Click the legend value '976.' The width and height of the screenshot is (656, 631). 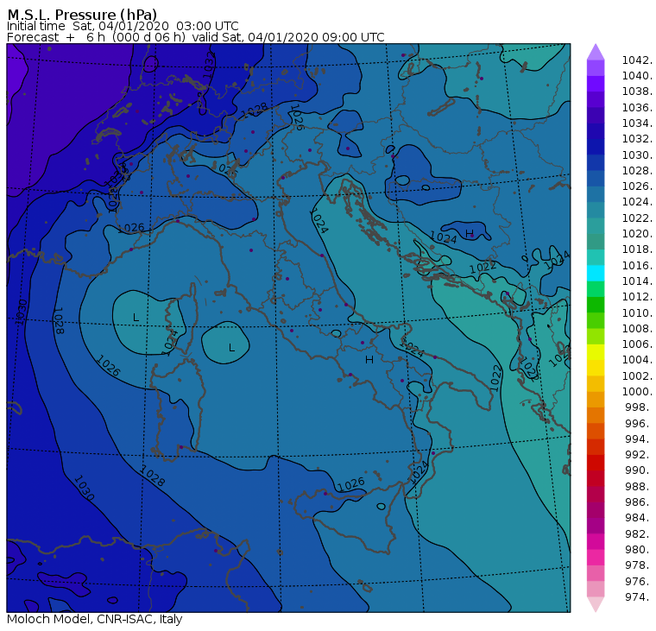(x=639, y=581)
